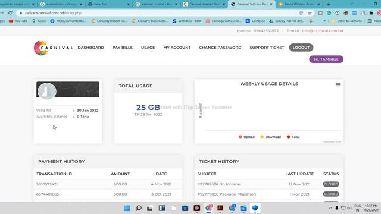Open USAGE menu item
This screenshot has width=381, height=214.
click(148, 48)
